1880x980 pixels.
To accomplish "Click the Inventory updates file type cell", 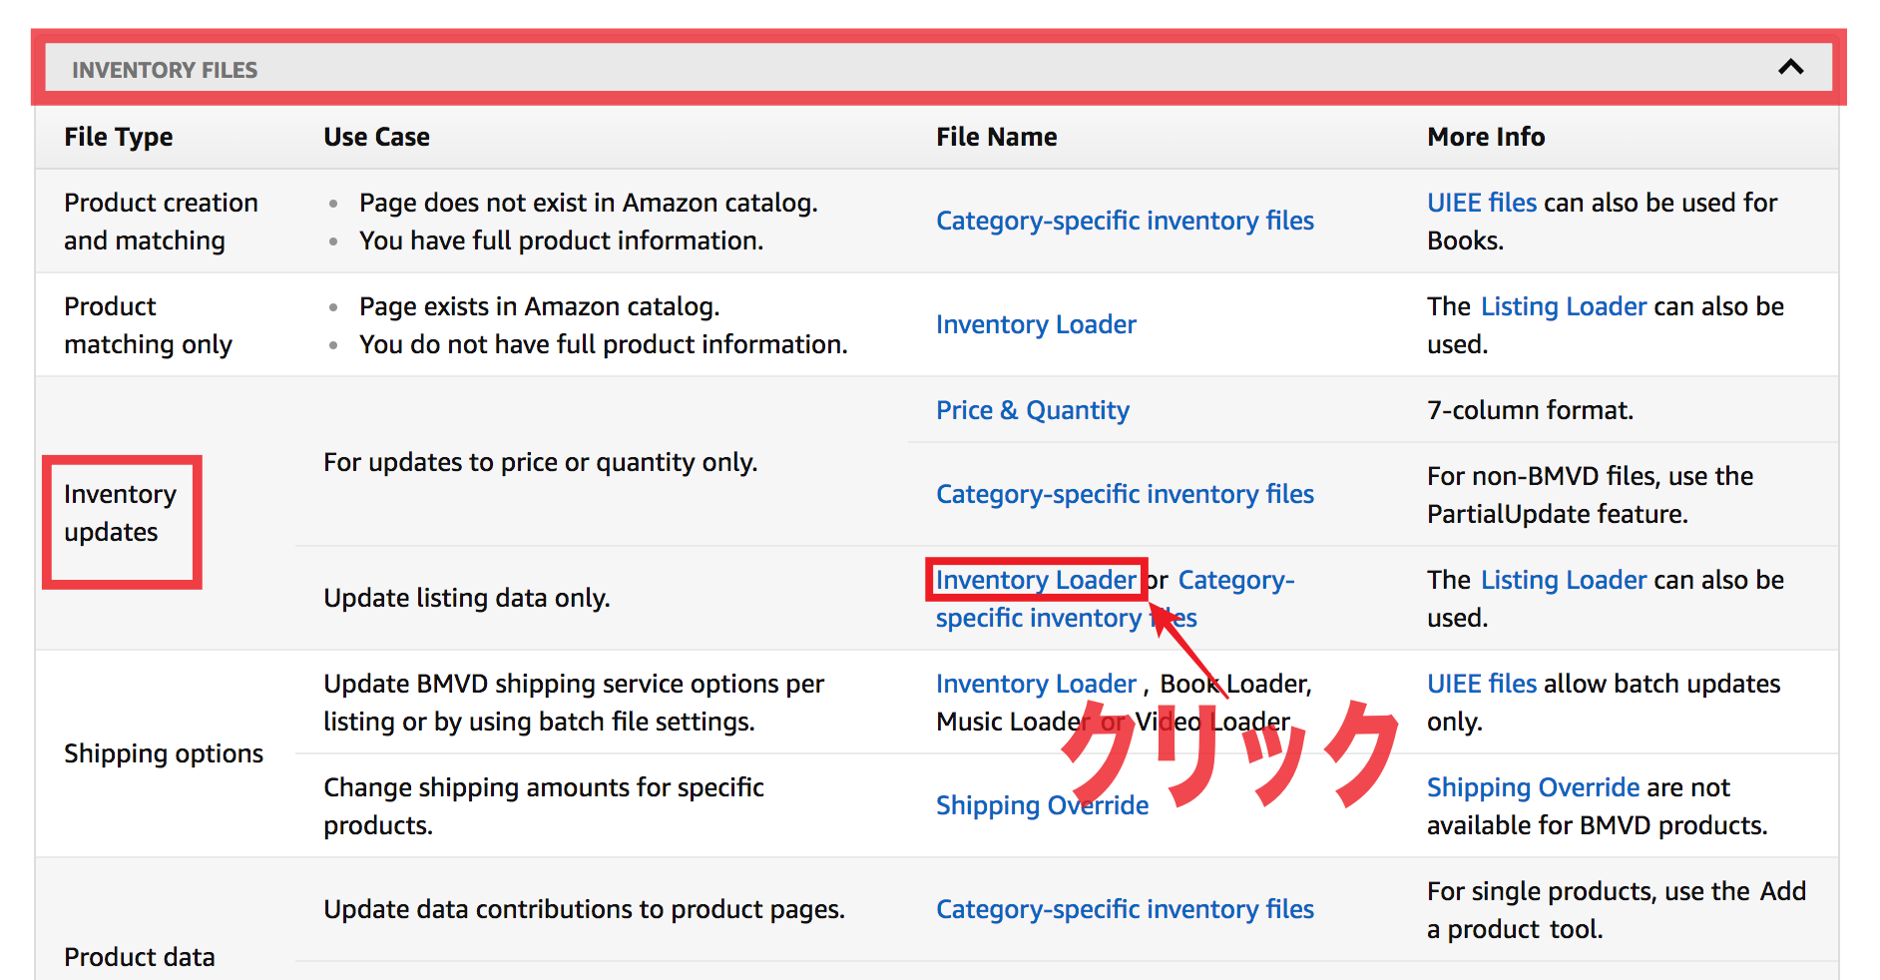I will pyautogui.click(x=121, y=513).
